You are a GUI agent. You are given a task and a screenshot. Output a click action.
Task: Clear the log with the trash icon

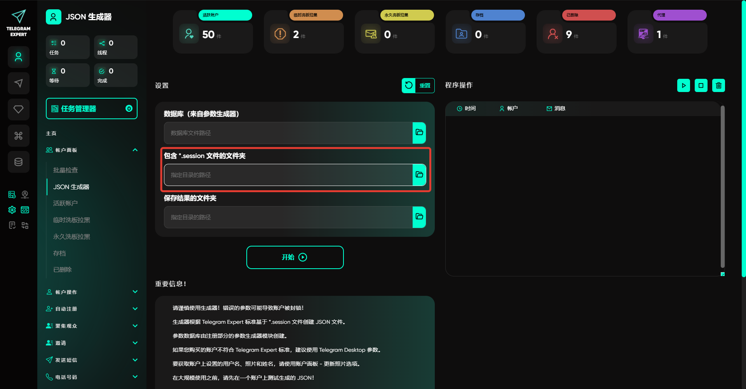coord(718,85)
